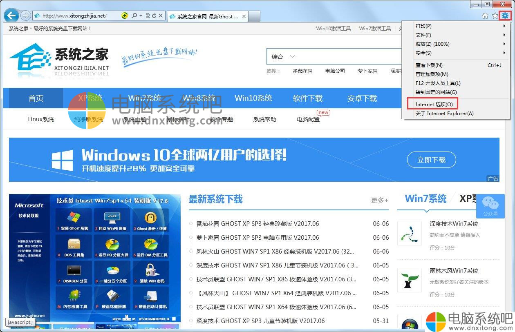Expand the 文件(F) submenu
The width and height of the screenshot is (515, 332).
point(456,35)
